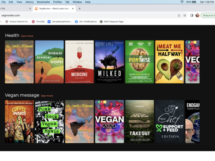Click See more next to Health
Image resolution: width=215 pixels, height=161 pixels.
(x=27, y=36)
